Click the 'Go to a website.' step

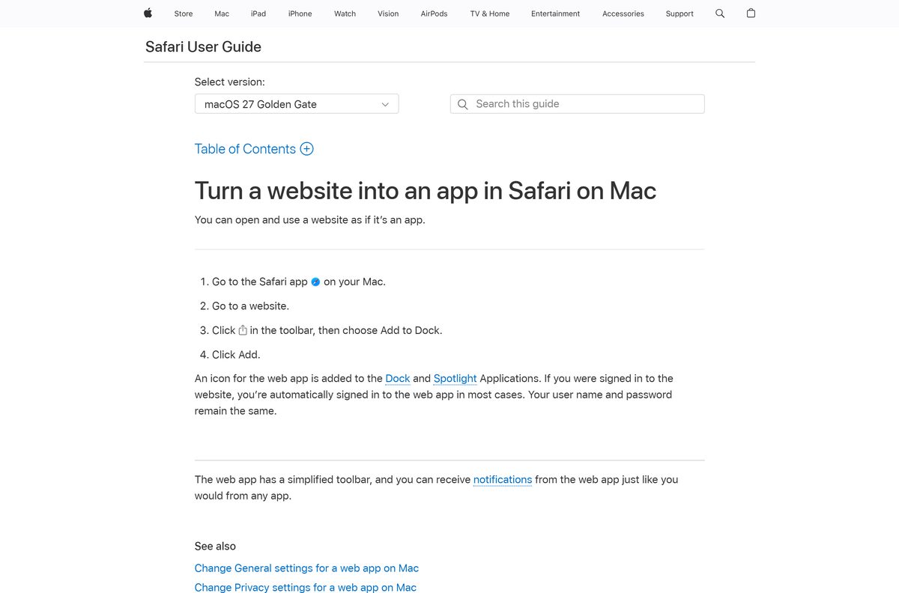tap(250, 306)
